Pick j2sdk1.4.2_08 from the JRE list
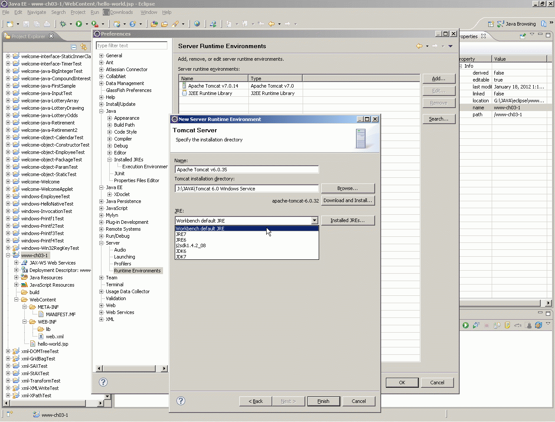 [247, 245]
